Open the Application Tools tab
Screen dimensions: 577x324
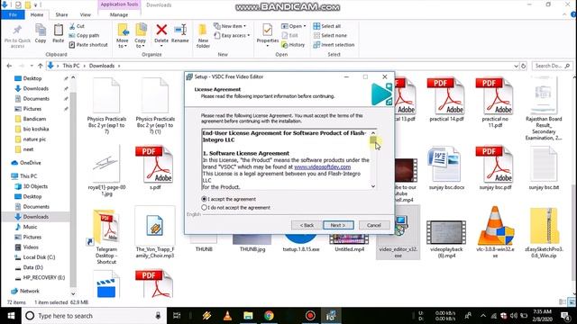(119, 4)
